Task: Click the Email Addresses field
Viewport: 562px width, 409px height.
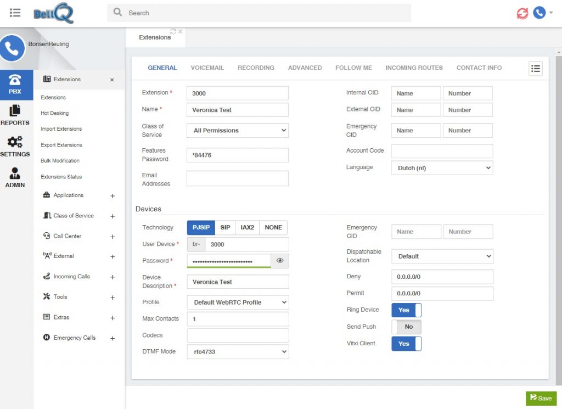Action: click(x=238, y=178)
